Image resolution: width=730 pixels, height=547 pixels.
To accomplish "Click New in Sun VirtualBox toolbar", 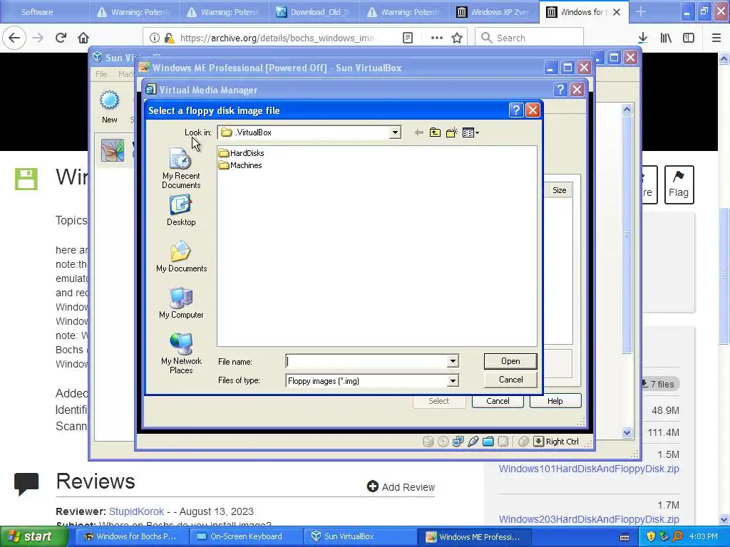I will pyautogui.click(x=109, y=107).
